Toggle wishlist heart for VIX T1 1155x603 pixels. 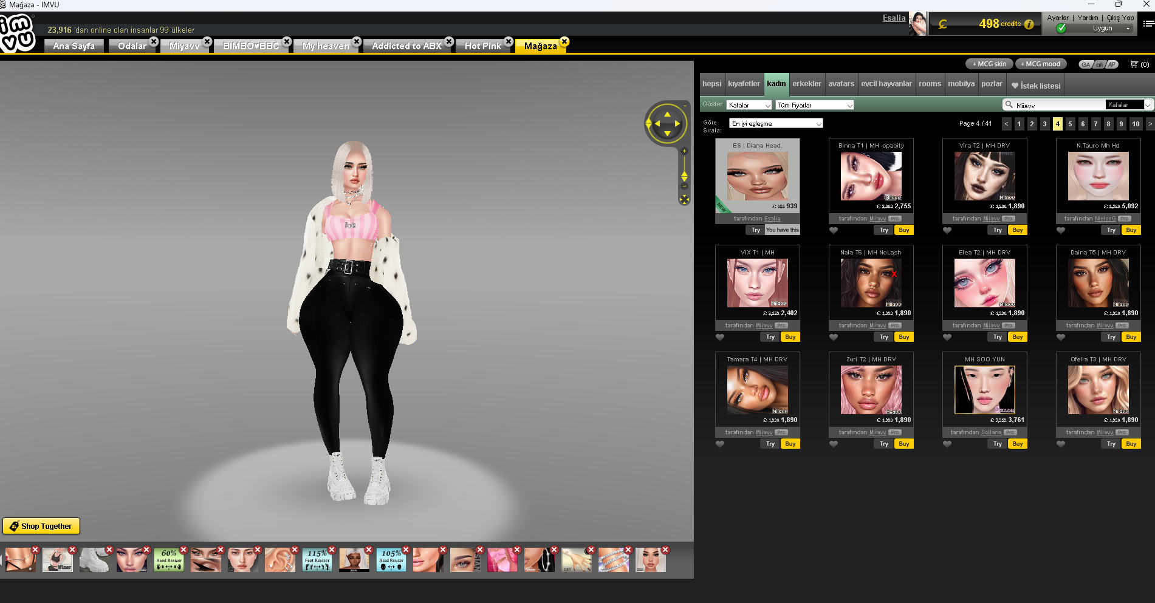pos(720,337)
